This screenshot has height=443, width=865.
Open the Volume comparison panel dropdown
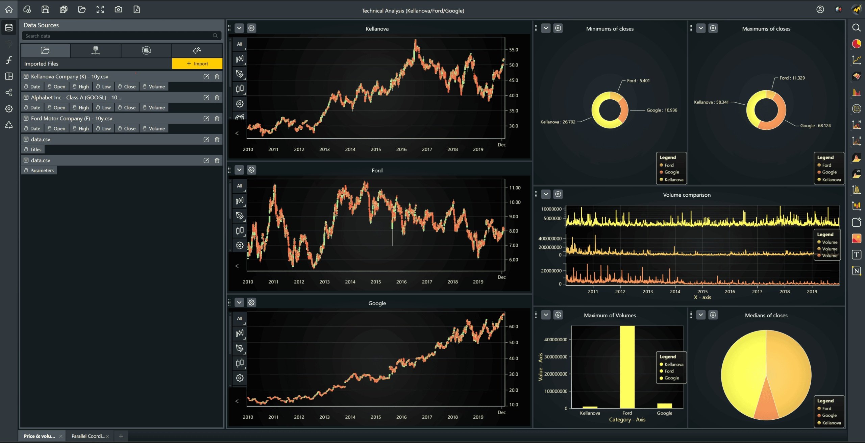pos(546,194)
